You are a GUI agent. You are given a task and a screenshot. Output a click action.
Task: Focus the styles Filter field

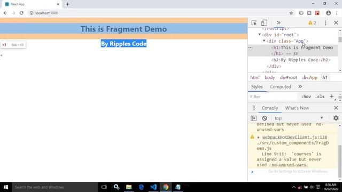[273, 97]
